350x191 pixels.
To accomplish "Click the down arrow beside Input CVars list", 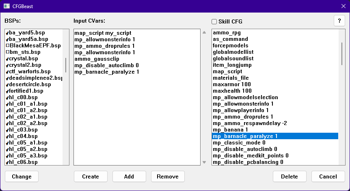I will pos(204,162).
